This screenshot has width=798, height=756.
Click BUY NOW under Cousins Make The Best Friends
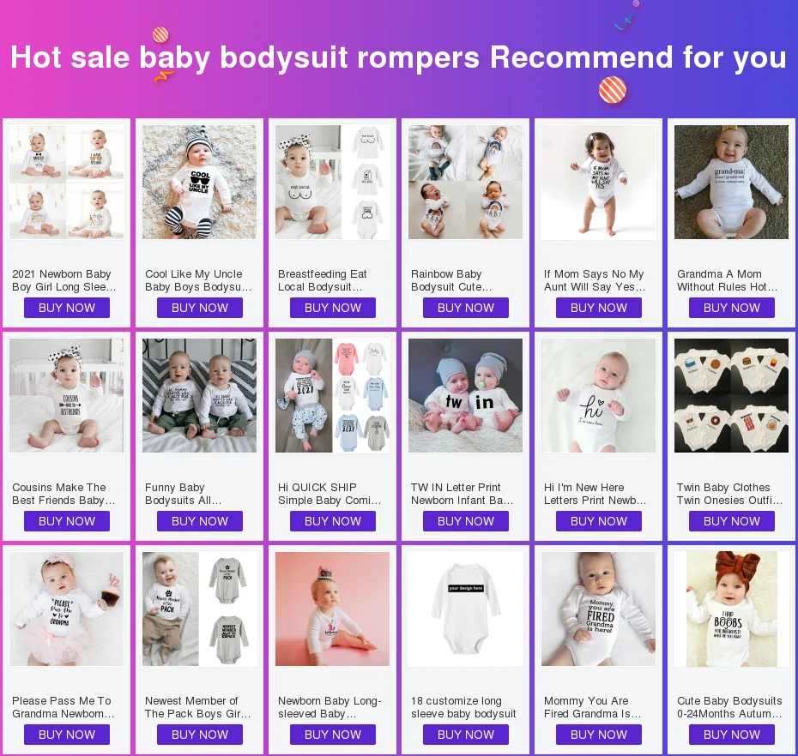(x=67, y=521)
